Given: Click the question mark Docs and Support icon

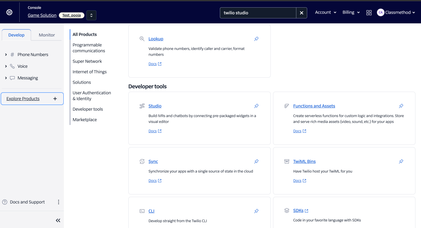Looking at the screenshot, I should click(5, 202).
